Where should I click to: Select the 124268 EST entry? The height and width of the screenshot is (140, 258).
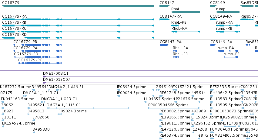click(194, 132)
